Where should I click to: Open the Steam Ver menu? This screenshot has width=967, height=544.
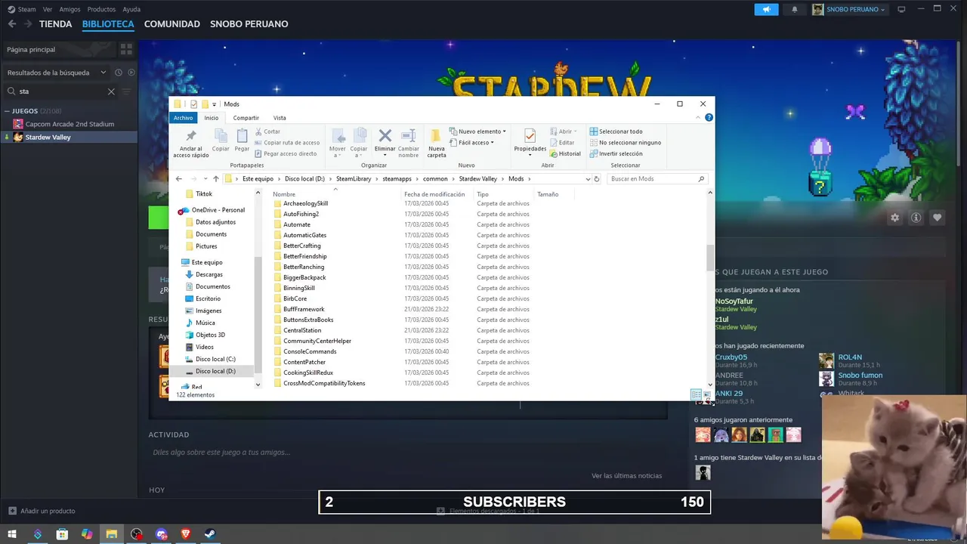tap(48, 9)
